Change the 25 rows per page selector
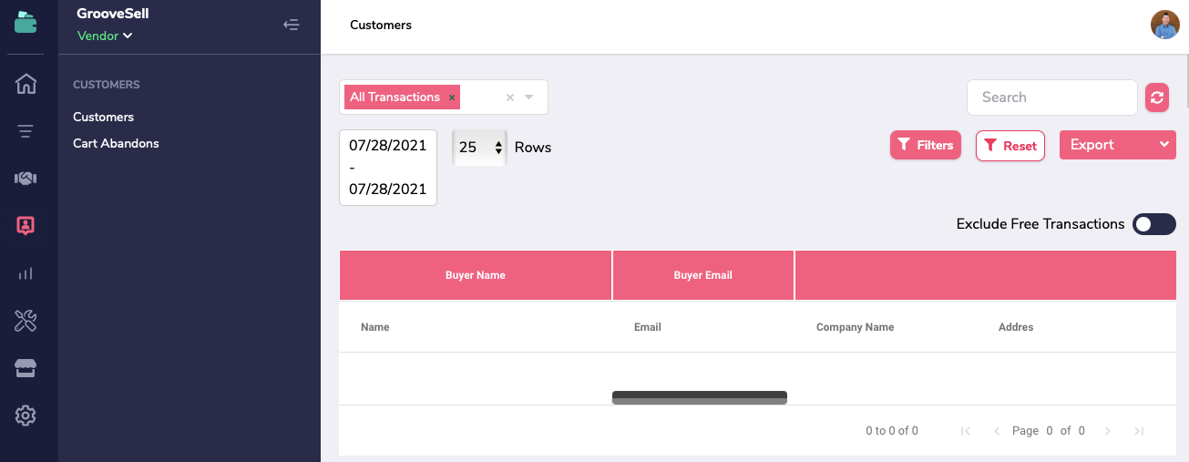The height and width of the screenshot is (462, 1189). [479, 147]
